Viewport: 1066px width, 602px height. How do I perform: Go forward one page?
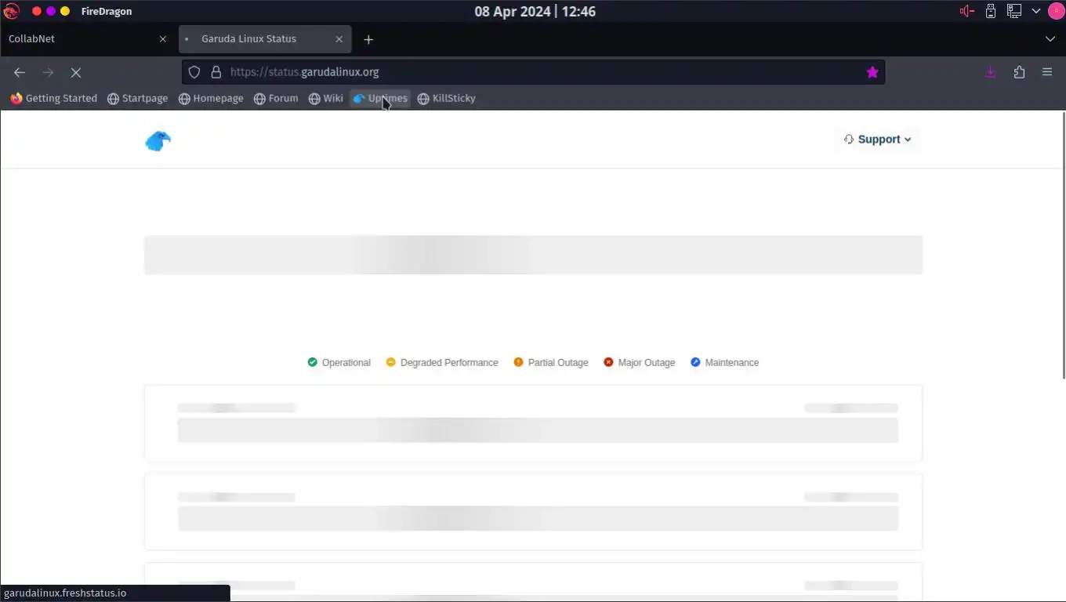tap(48, 72)
